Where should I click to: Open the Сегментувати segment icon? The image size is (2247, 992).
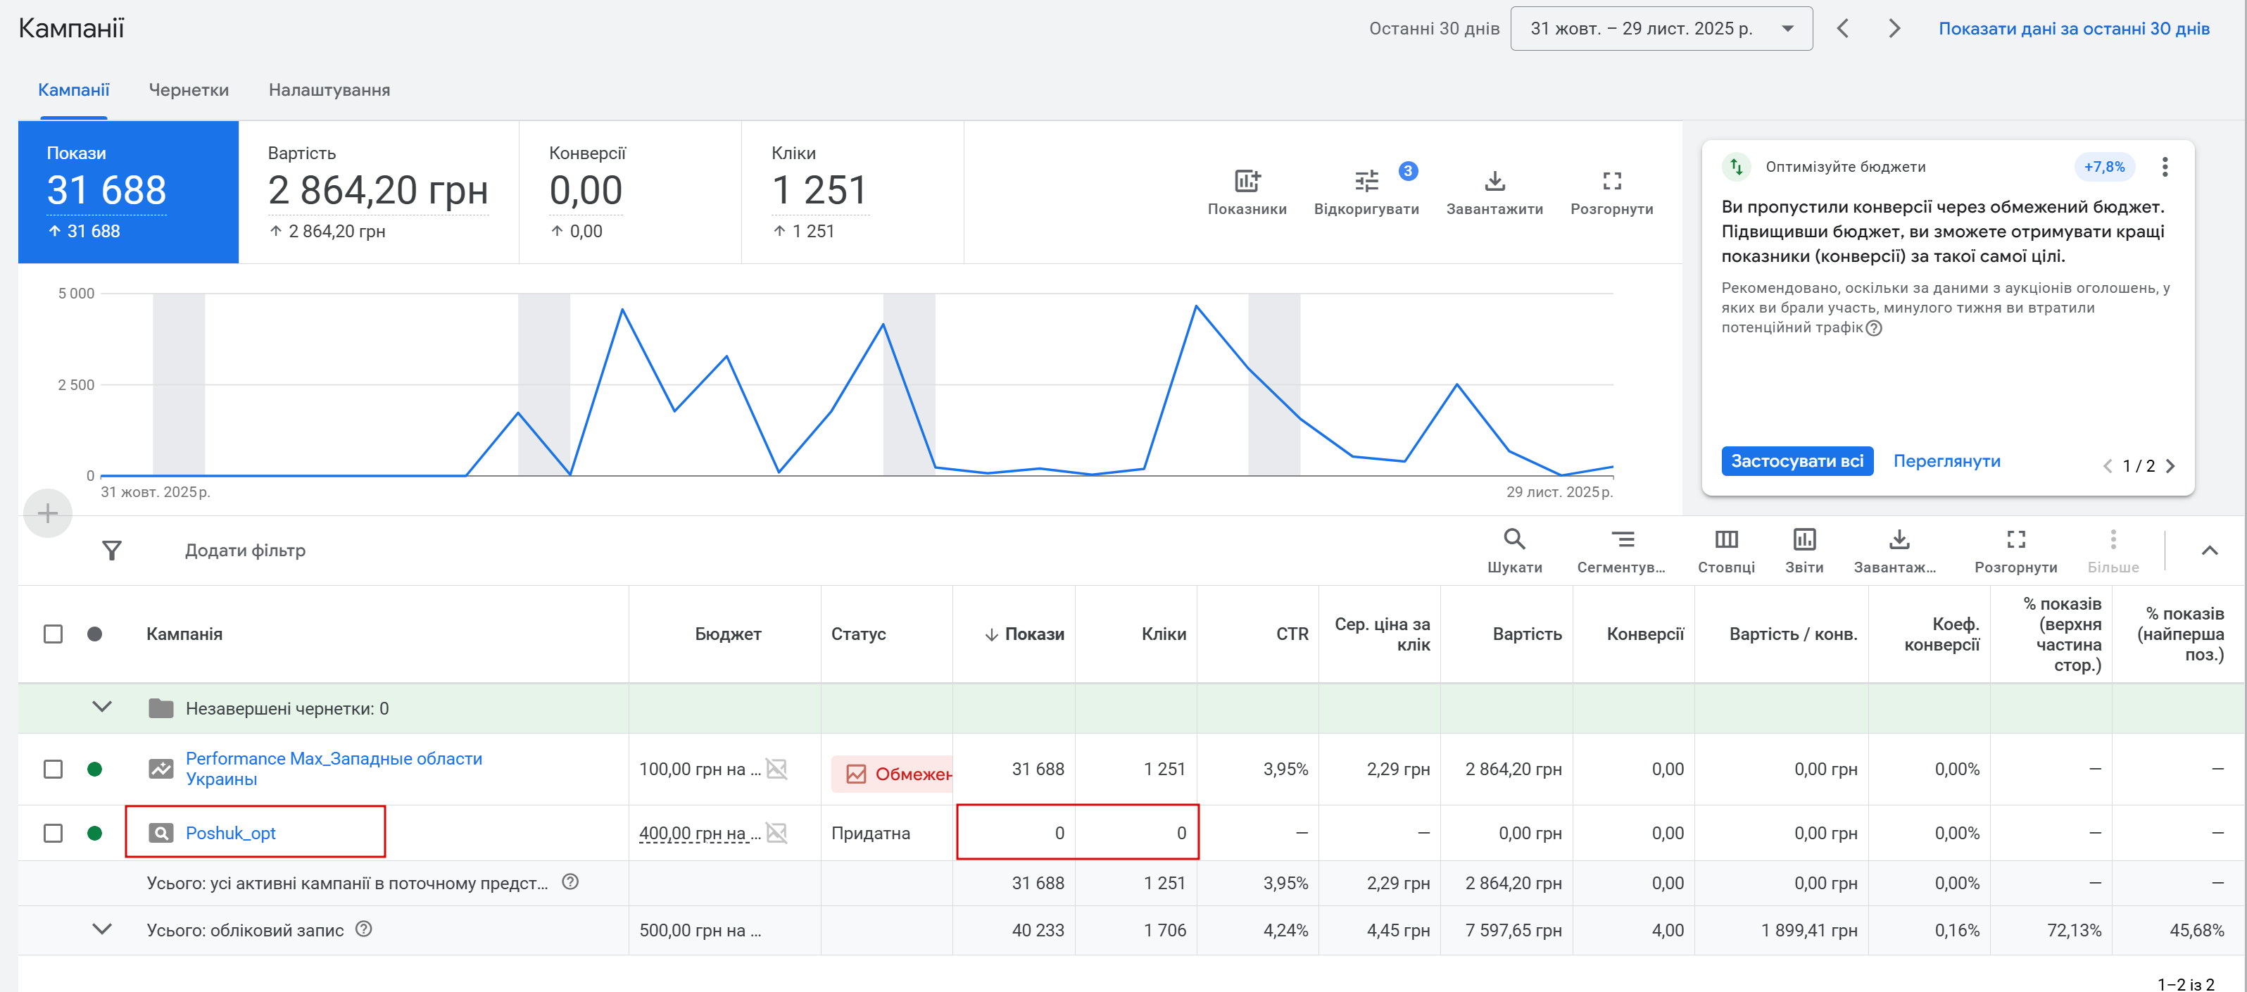pyautogui.click(x=1622, y=539)
